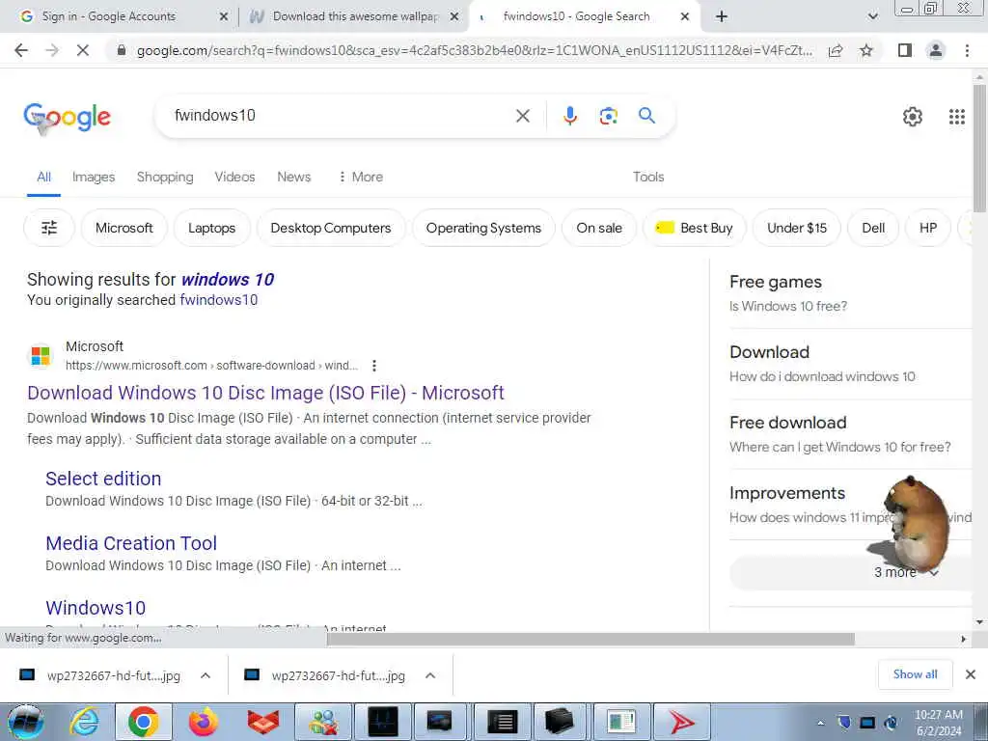Close the downloads bar
The width and height of the screenshot is (988, 741).
[971, 674]
